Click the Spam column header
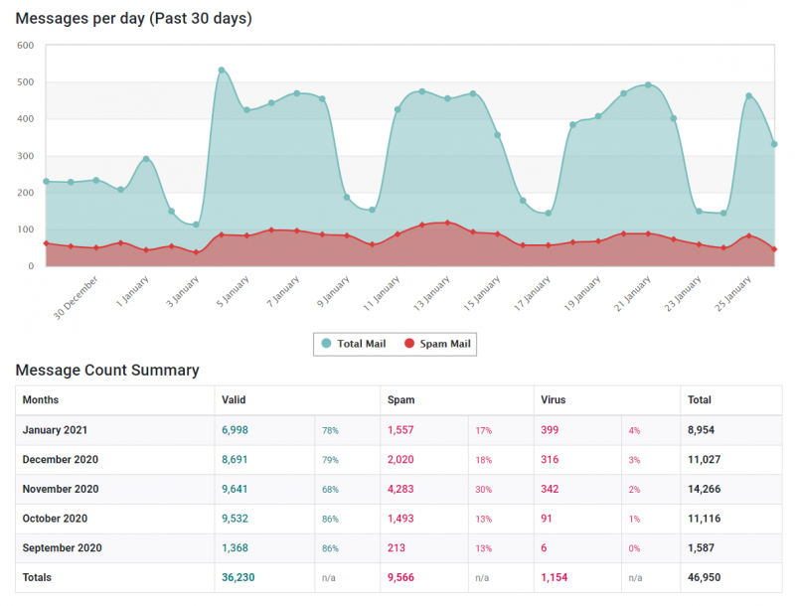Viewport: 795px width, 606px height. pyautogui.click(x=400, y=400)
